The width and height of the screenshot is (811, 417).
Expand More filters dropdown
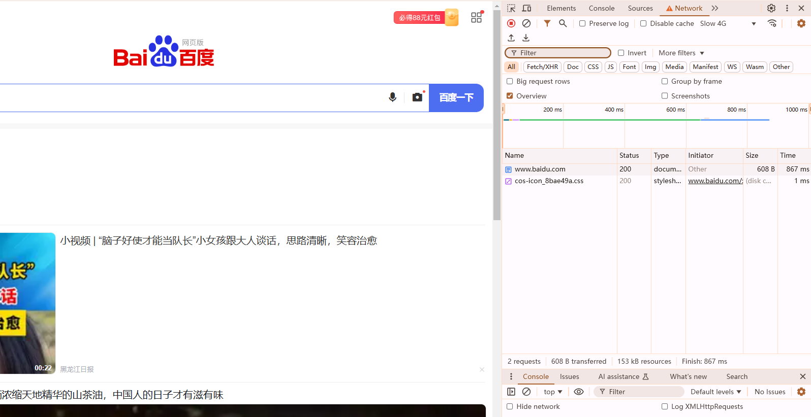coord(681,53)
